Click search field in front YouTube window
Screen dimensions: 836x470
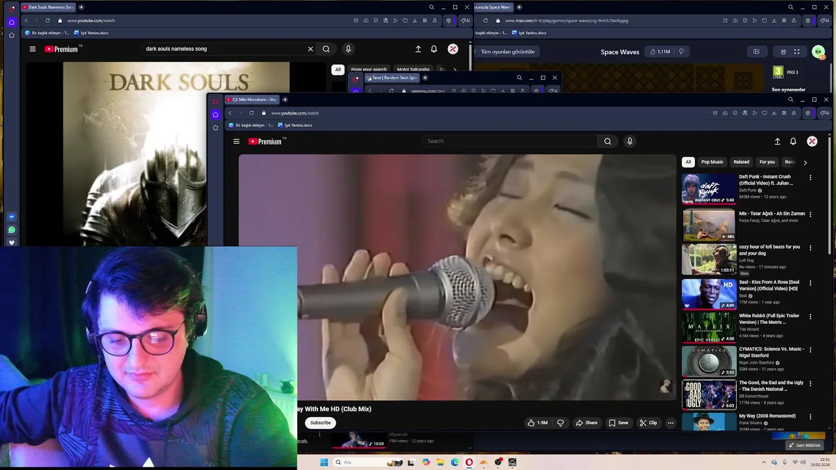pos(509,141)
